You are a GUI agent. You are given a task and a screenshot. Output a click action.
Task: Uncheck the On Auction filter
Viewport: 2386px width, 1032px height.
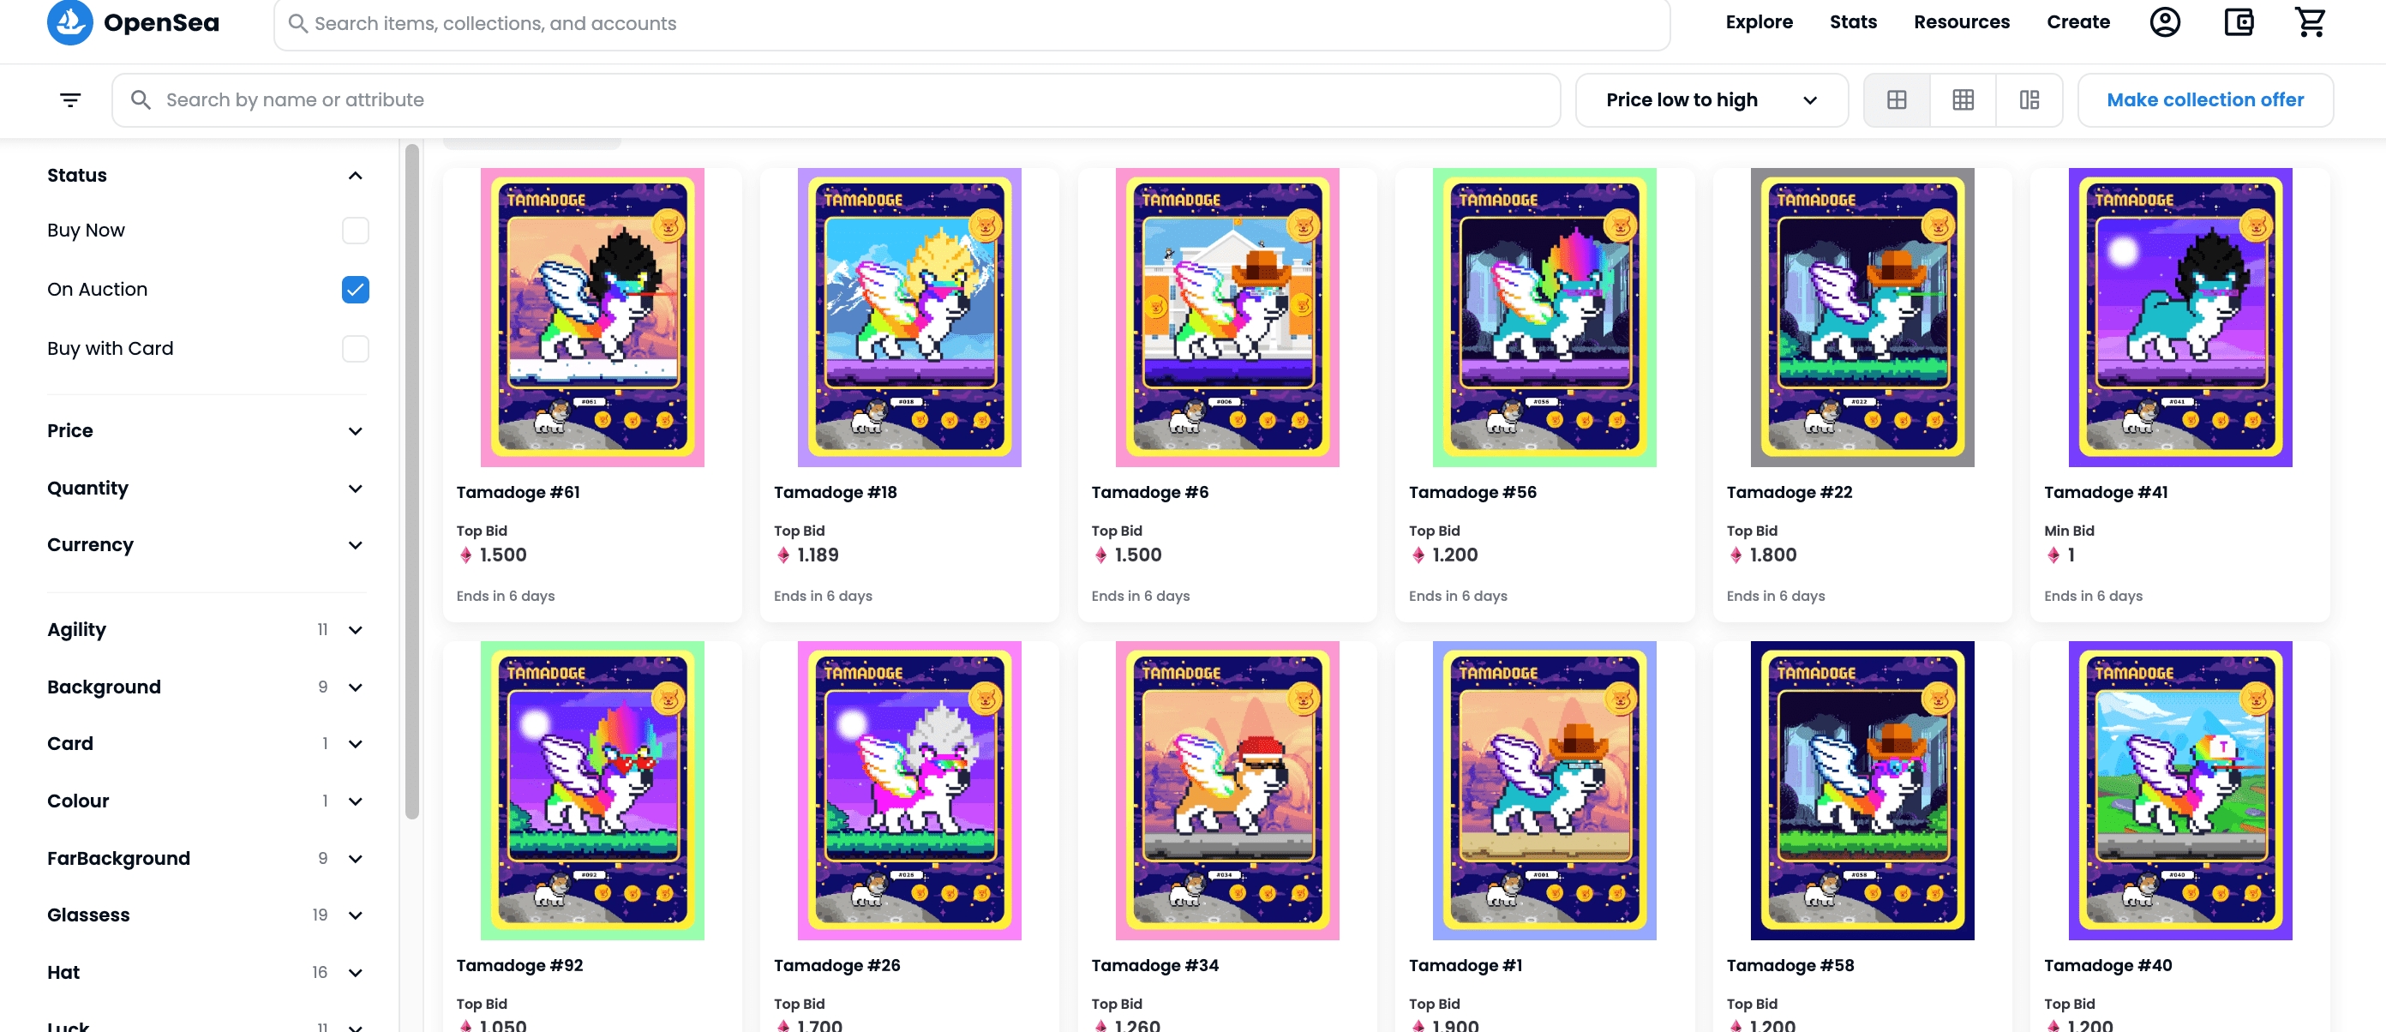[x=355, y=290]
